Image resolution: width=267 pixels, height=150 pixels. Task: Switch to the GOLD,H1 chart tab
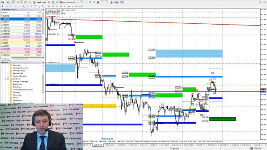pyautogui.click(x=144, y=145)
